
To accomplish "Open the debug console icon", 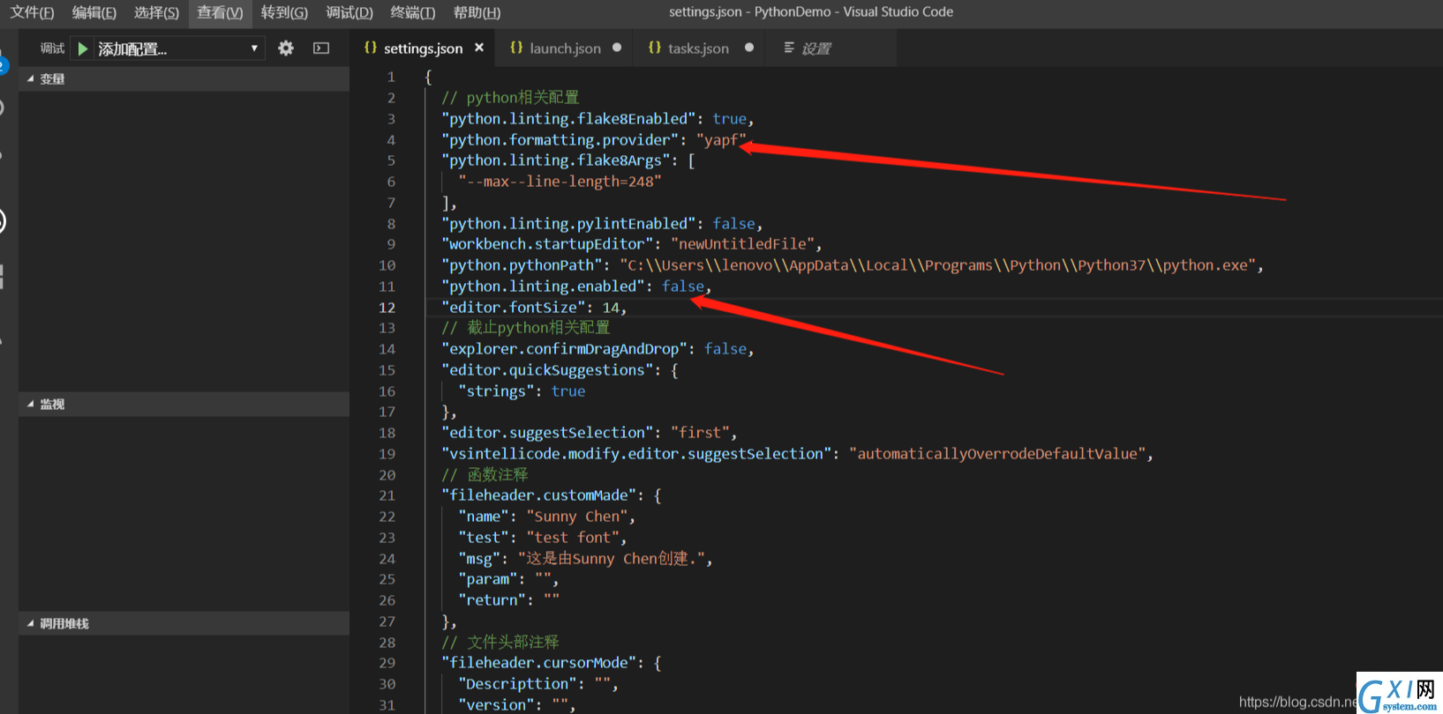I will [321, 48].
